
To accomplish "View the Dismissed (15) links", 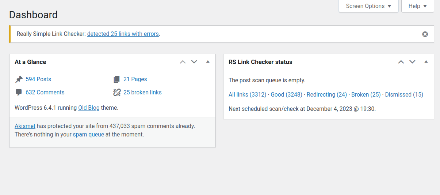I will pyautogui.click(x=404, y=95).
